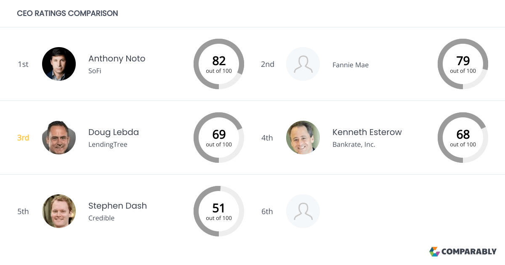Open the SoFi company page
Screen dimensions: 505x265
(x=95, y=71)
